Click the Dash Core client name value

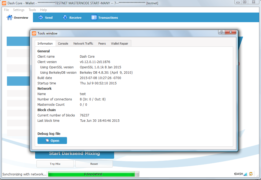point(87,57)
